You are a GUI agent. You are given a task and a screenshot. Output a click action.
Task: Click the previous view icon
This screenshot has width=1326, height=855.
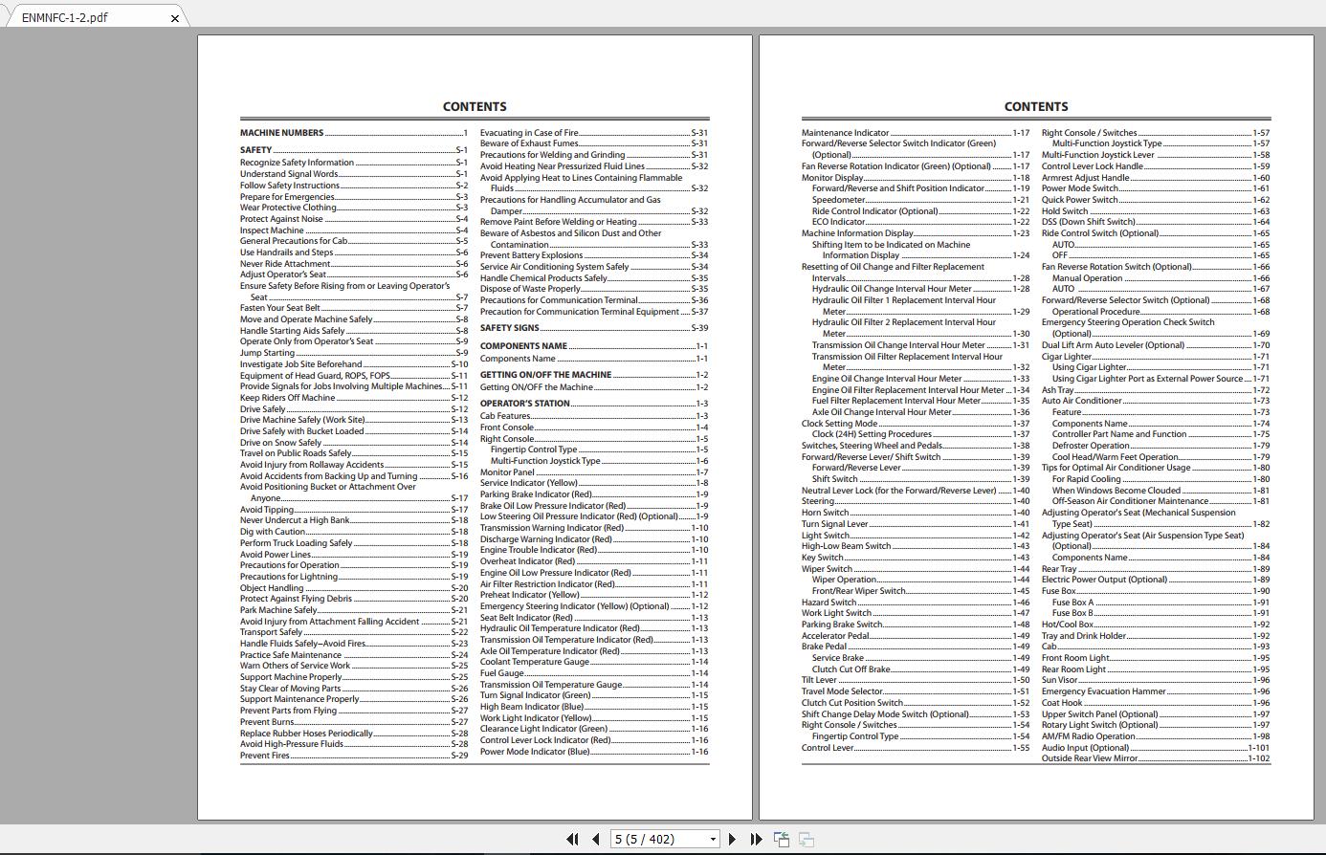pos(782,839)
